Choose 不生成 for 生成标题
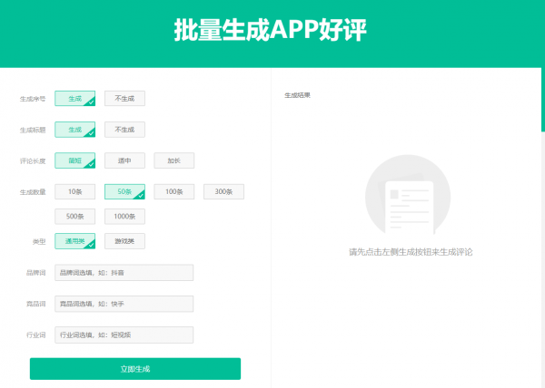545x388 pixels. [x=124, y=130]
